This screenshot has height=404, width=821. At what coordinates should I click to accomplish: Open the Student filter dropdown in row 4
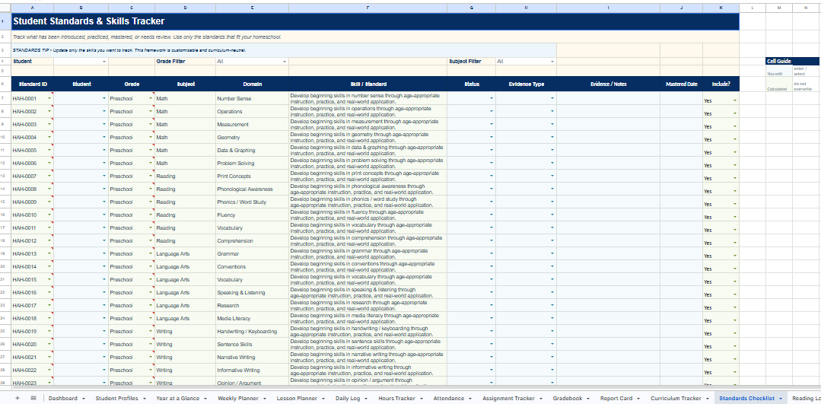104,61
